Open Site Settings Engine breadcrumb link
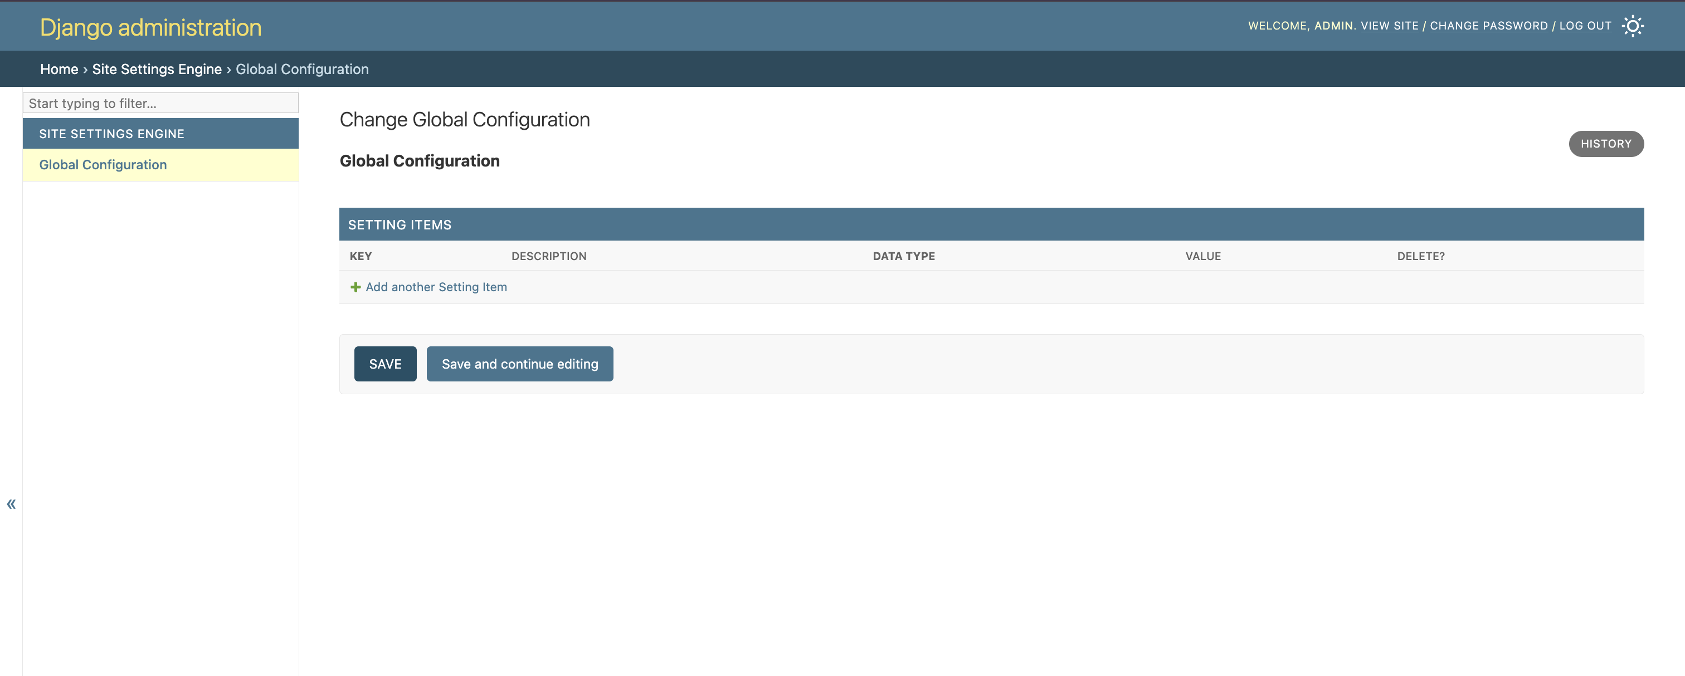1685x676 pixels. pyautogui.click(x=157, y=69)
